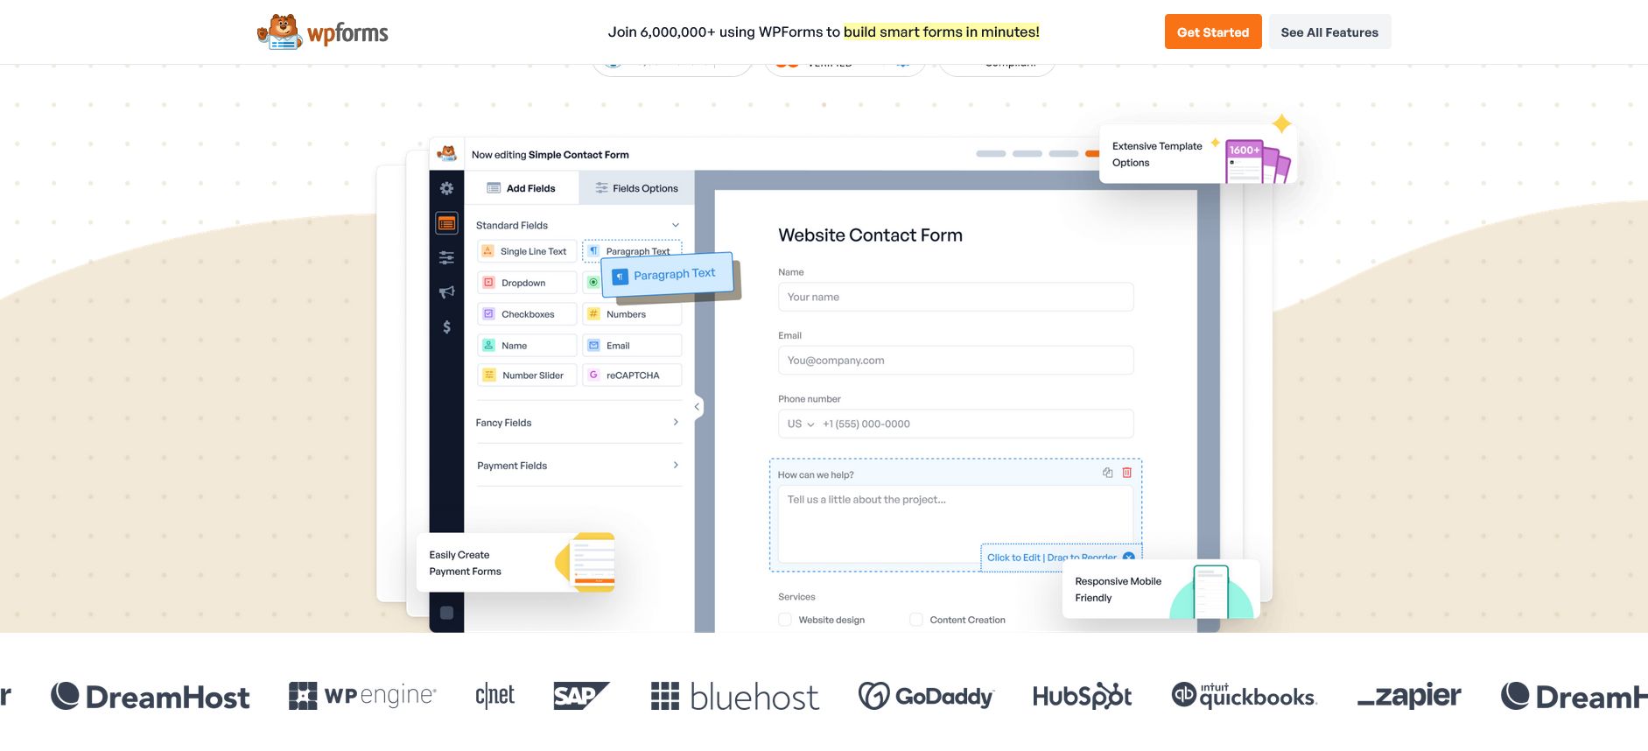This screenshot has width=1648, height=751.
Task: Click the You@company.com email field
Action: [956, 360]
